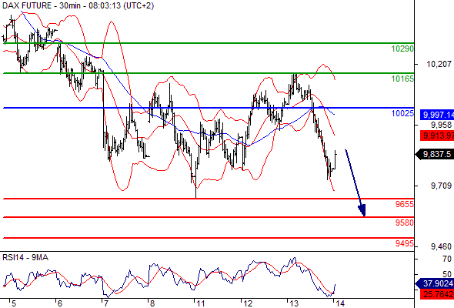
Task: Click the RSI 70 level label
Action: (447, 259)
